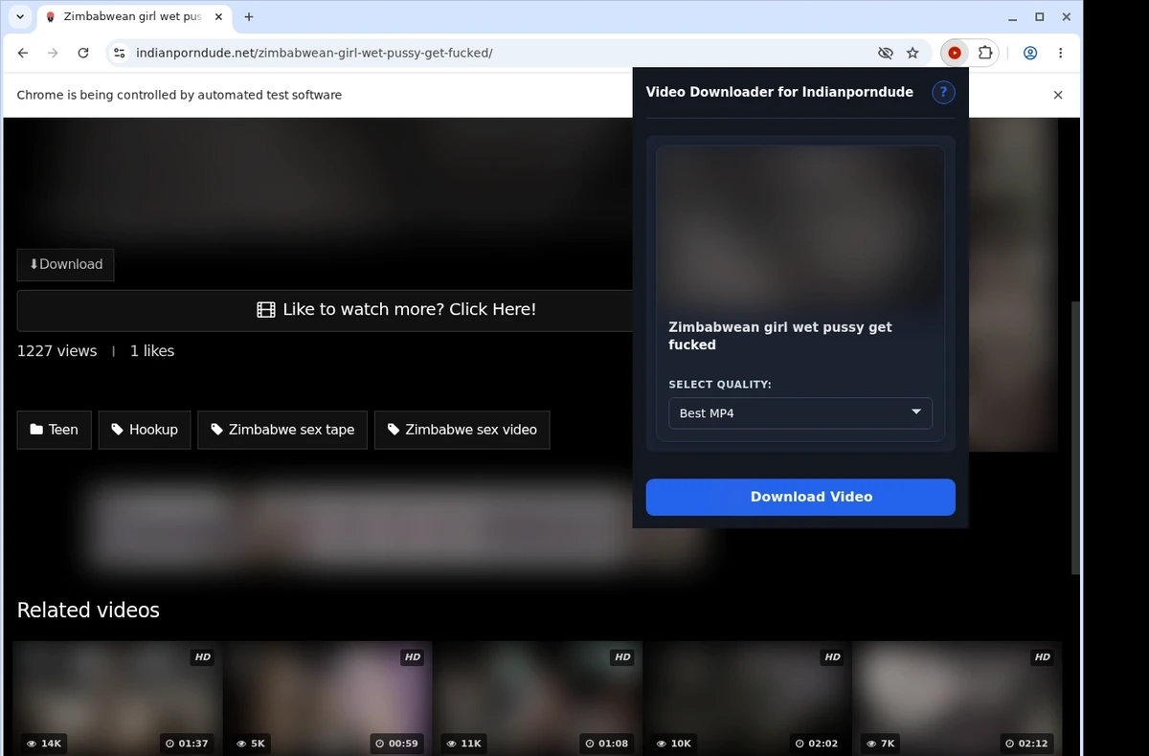The image size is (1149, 756).
Task: Maximize the Chrome window
Action: click(1040, 17)
